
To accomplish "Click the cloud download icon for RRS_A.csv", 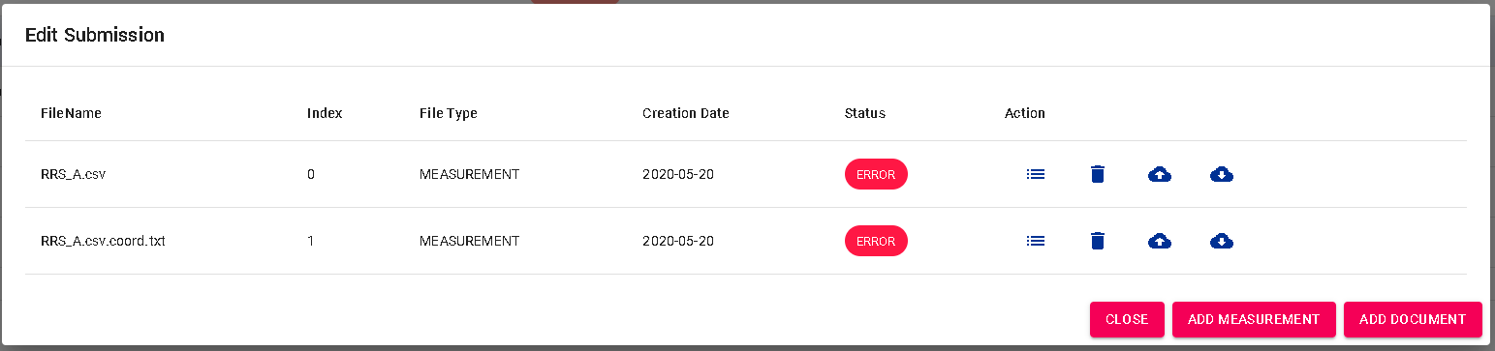I will [1222, 174].
